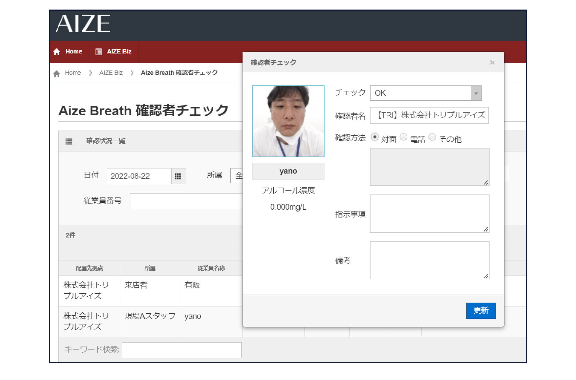Click the チェック dropdown arrow

click(x=476, y=93)
